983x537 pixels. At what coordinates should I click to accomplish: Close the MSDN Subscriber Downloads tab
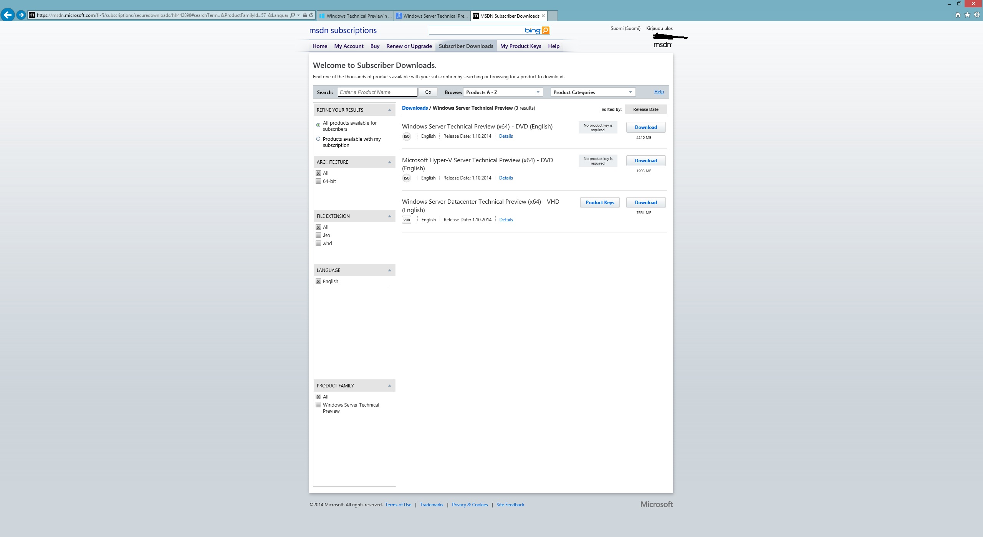click(x=543, y=16)
